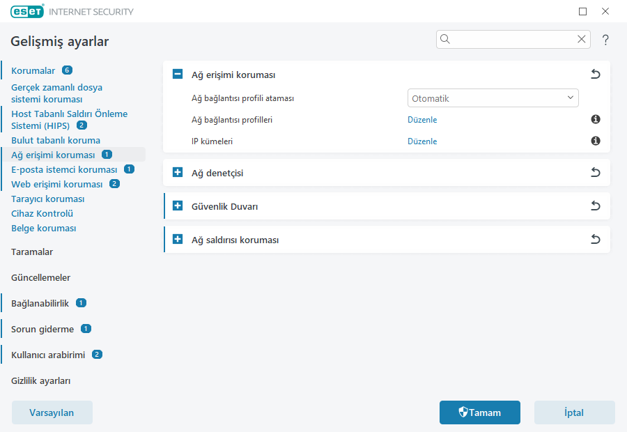The image size is (627, 432).
Task: Show info for IP kümeleri
Action: [x=596, y=141]
